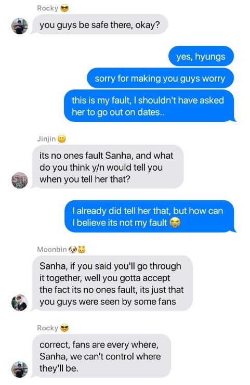Tap the 'I already did tell her that' bubble
250x385 pixels.
149,216
